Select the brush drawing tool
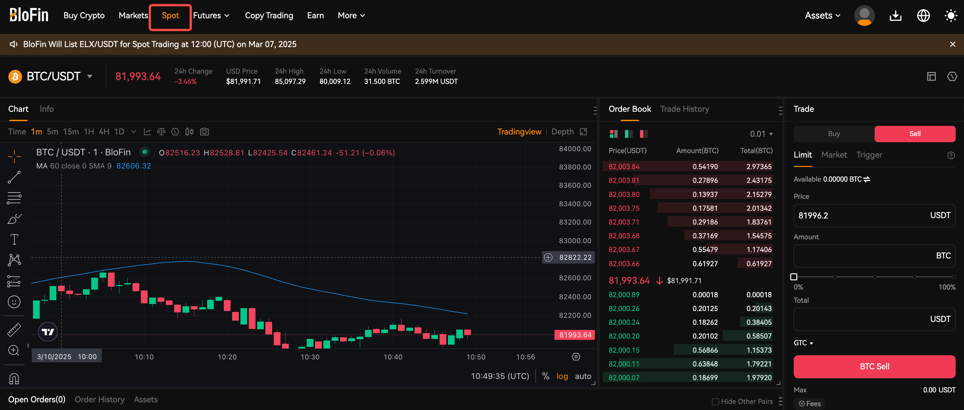 [x=14, y=219]
